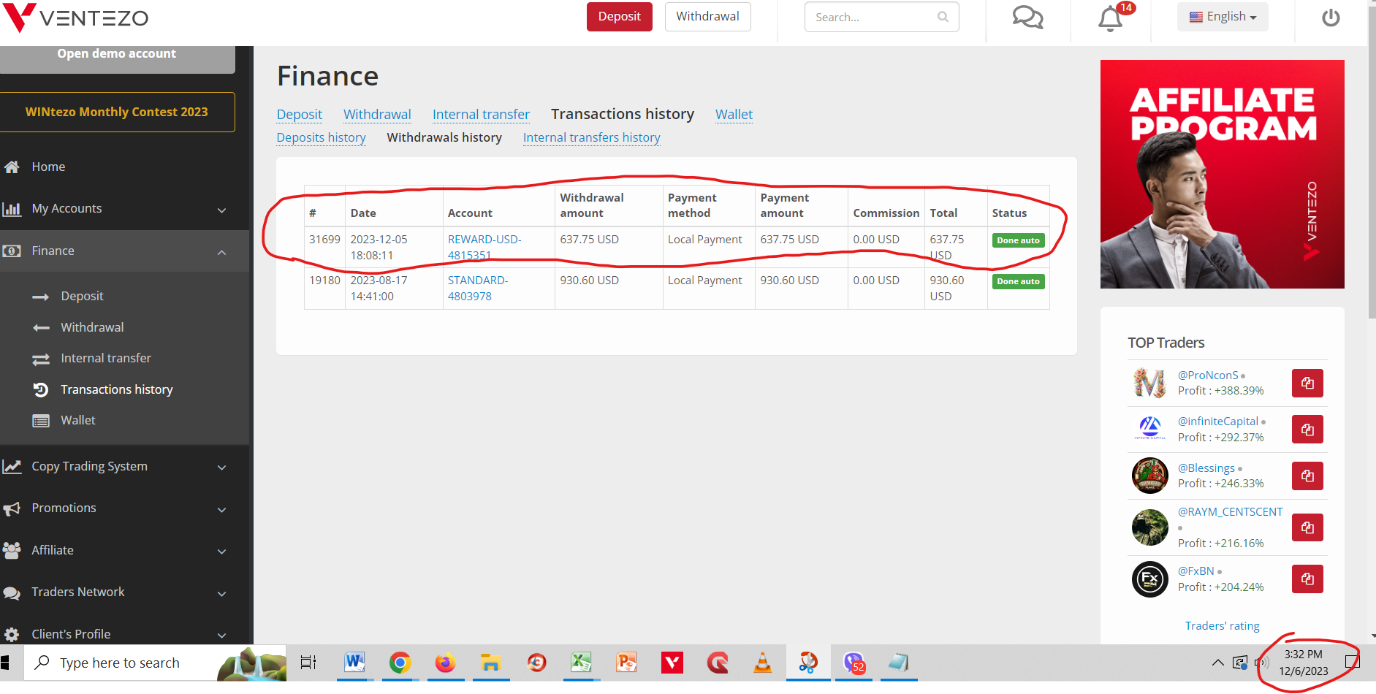Launch VLC media player from taskbar
1376x694 pixels.
762,663
